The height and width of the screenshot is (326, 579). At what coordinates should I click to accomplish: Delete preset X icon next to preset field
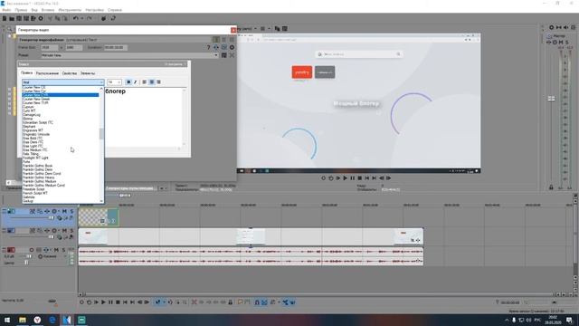click(232, 55)
